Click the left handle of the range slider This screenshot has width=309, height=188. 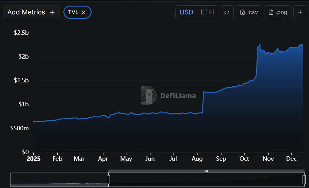click(x=108, y=180)
